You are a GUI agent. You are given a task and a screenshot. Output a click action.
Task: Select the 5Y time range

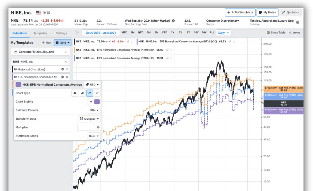click(188, 32)
